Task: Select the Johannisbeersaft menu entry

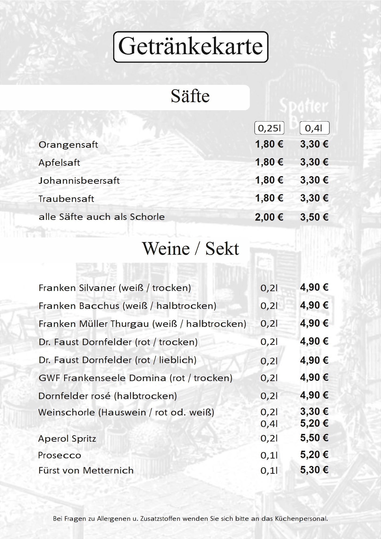Action: pyautogui.click(x=79, y=180)
